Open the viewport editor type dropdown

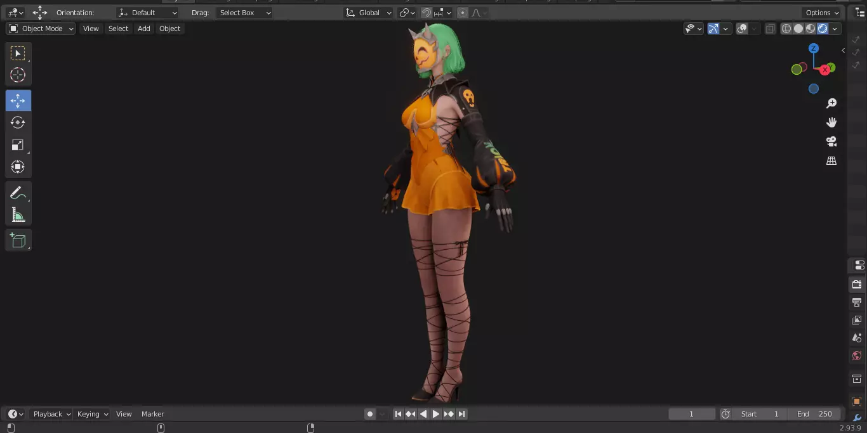click(16, 13)
